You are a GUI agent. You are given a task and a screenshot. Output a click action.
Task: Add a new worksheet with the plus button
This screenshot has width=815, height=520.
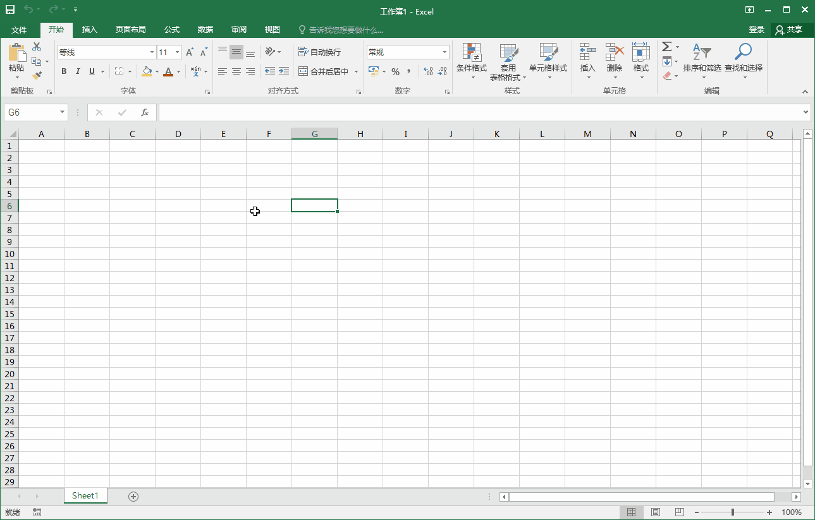133,496
